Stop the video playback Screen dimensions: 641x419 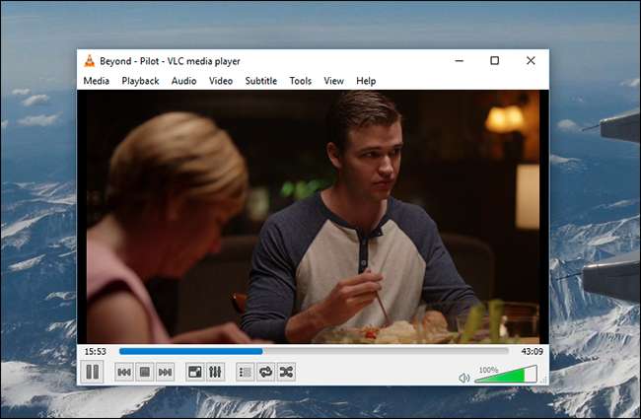[144, 372]
